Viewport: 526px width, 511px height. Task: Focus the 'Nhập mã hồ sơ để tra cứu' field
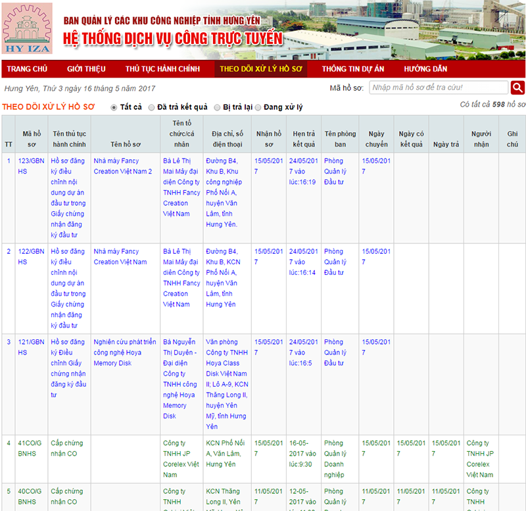pos(439,87)
